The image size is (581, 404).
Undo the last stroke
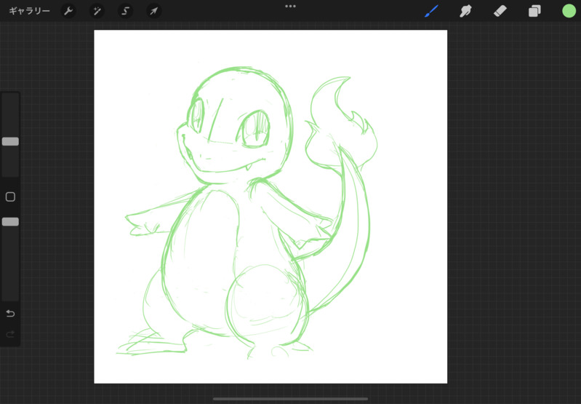10,314
